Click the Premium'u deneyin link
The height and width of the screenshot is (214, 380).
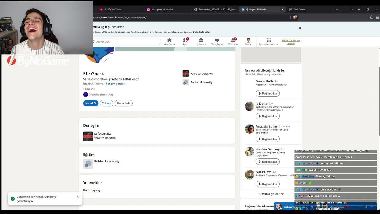point(291,42)
